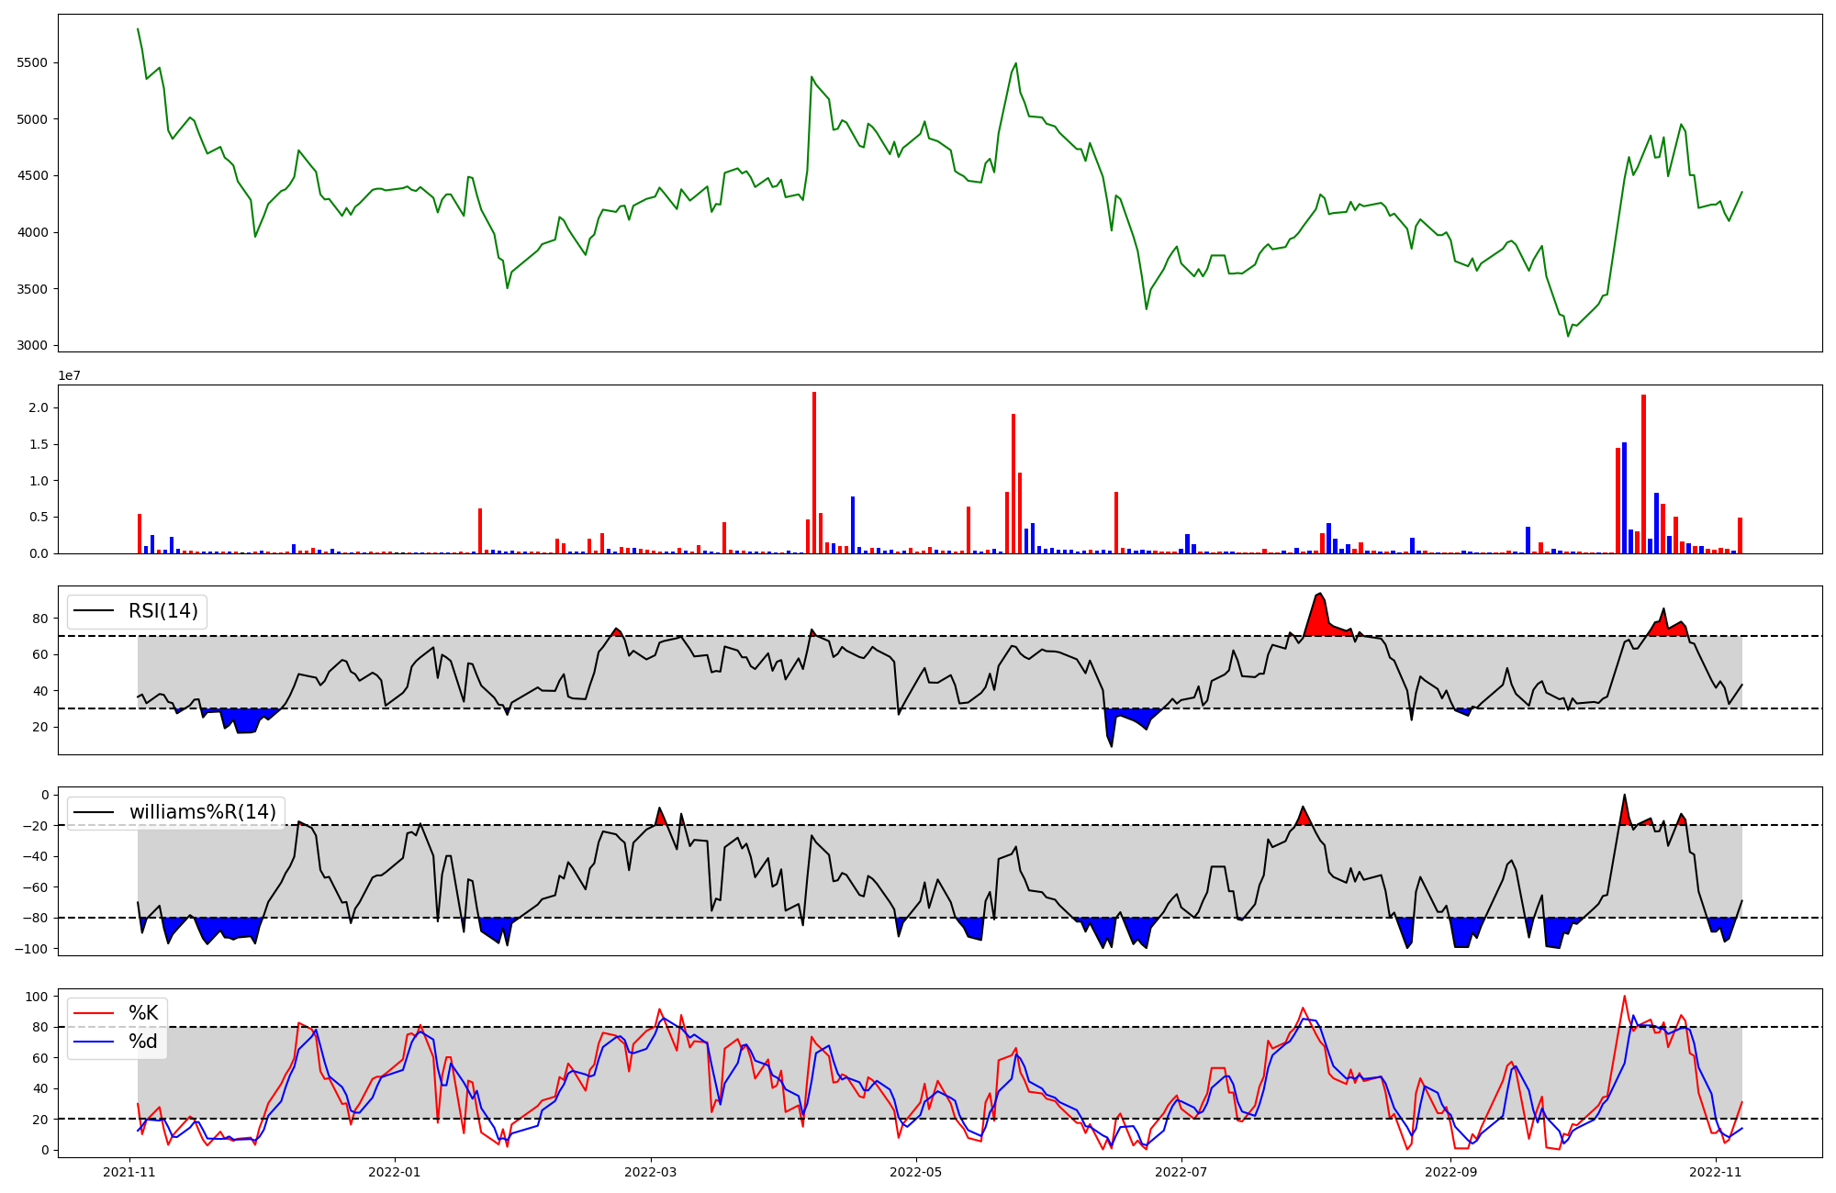Click the 5500 tick on price axis
This screenshot has height=1193, width=1836.
tap(32, 63)
